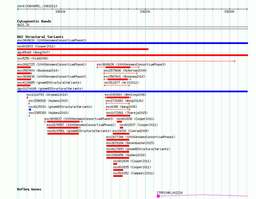256x199 pixels.
Task: Select the nsv602833 (Cooper2011) variant
Action: 36,46
